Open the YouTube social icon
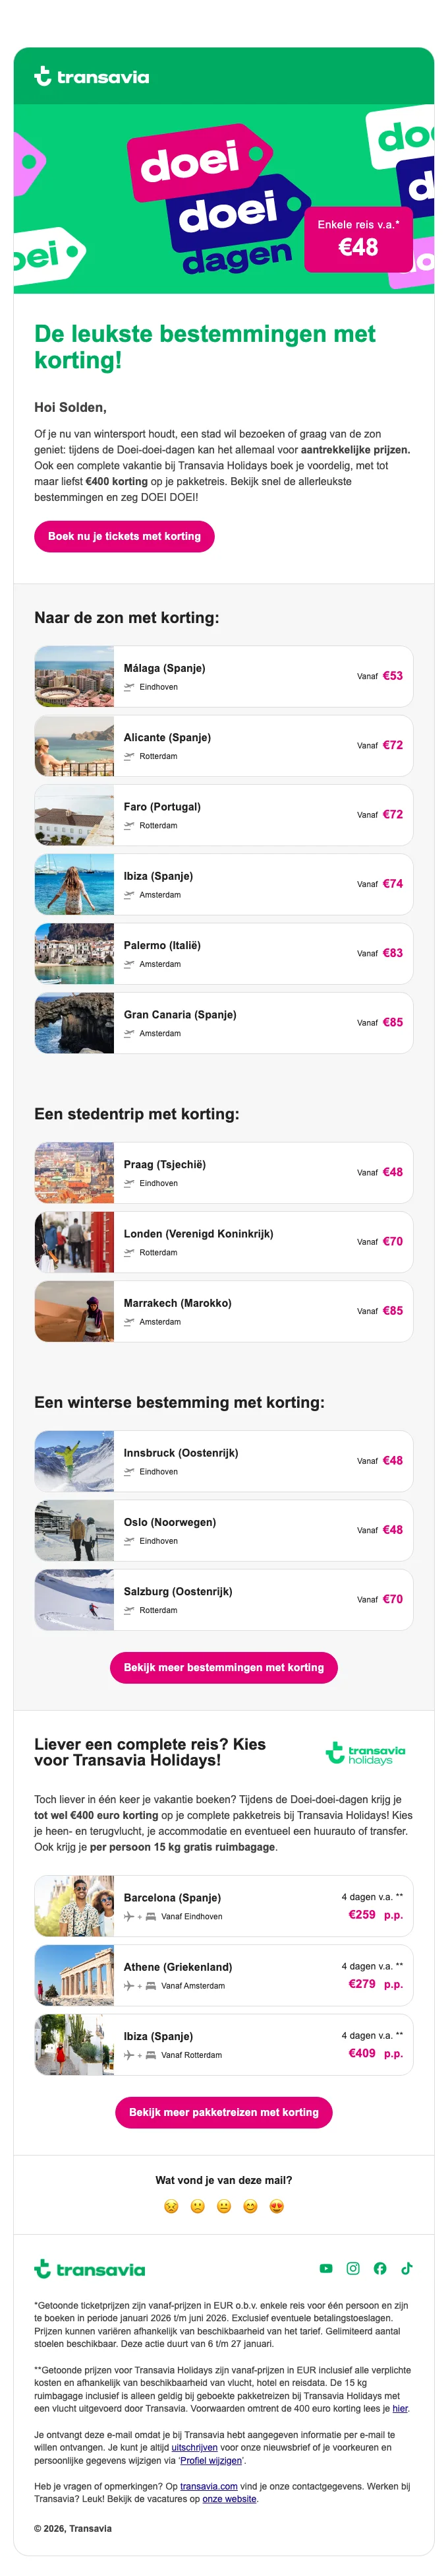448x2576 pixels. tap(326, 2268)
